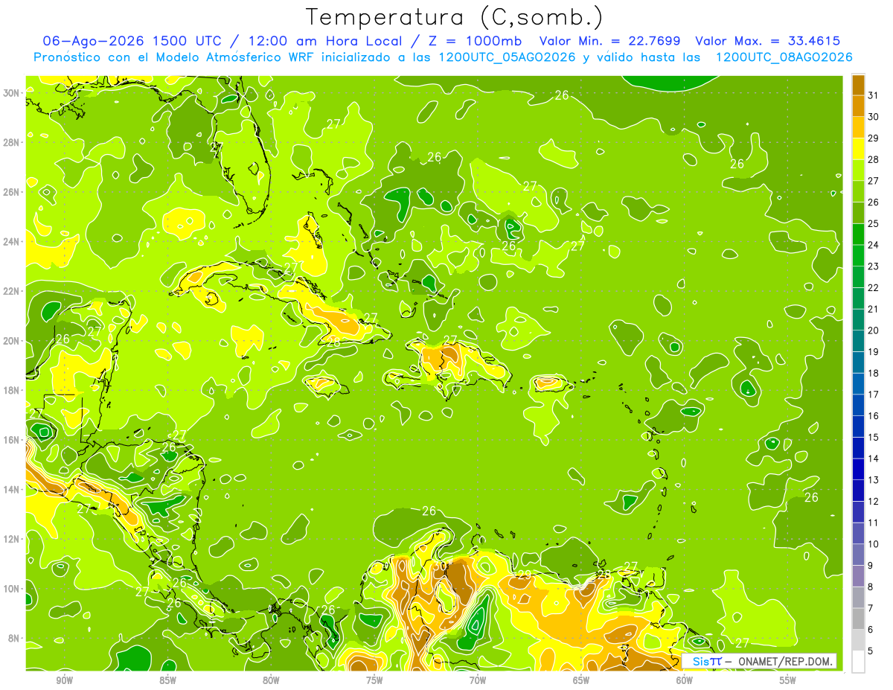Pick the green colorbar swatch between 23 and 24
The image size is (893, 690).
[858, 255]
